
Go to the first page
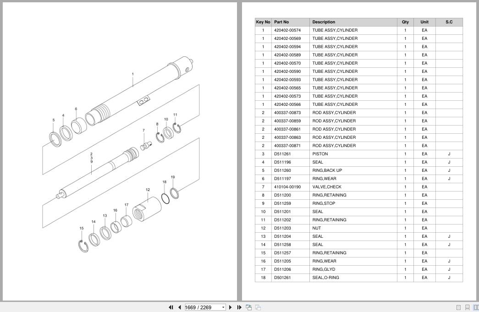click(x=171, y=307)
